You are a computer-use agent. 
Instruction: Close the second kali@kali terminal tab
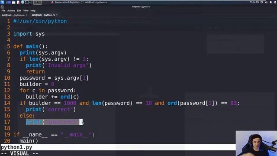pyautogui.click(x=57, y=15)
